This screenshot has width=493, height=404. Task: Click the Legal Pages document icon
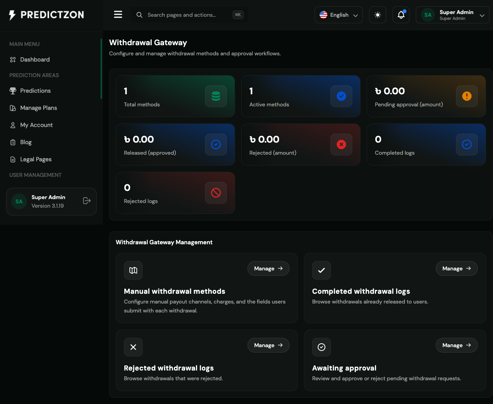[13, 159]
